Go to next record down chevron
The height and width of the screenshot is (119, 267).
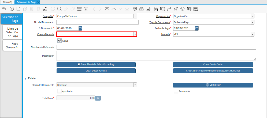120,9
